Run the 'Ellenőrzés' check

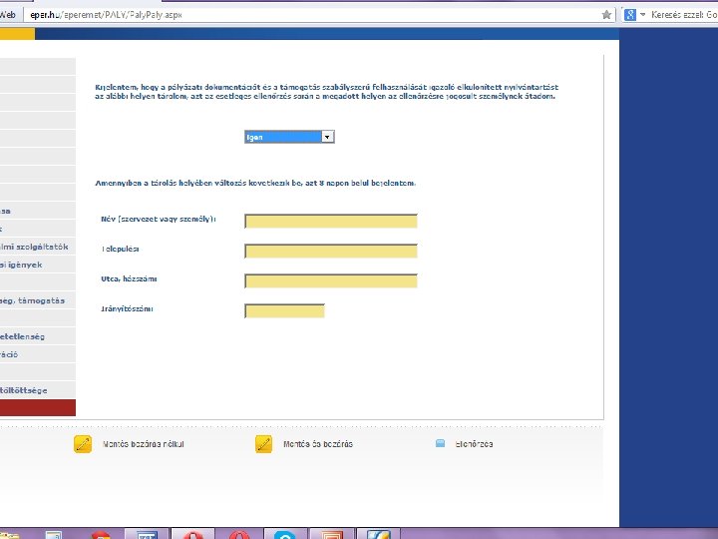pos(464,444)
